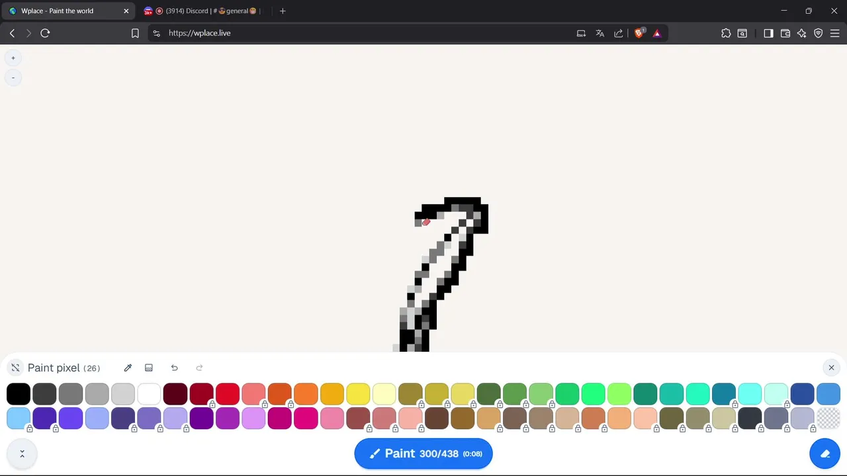Choose the locked dark red swatch
The height and width of the screenshot is (476, 847).
[x=201, y=394]
